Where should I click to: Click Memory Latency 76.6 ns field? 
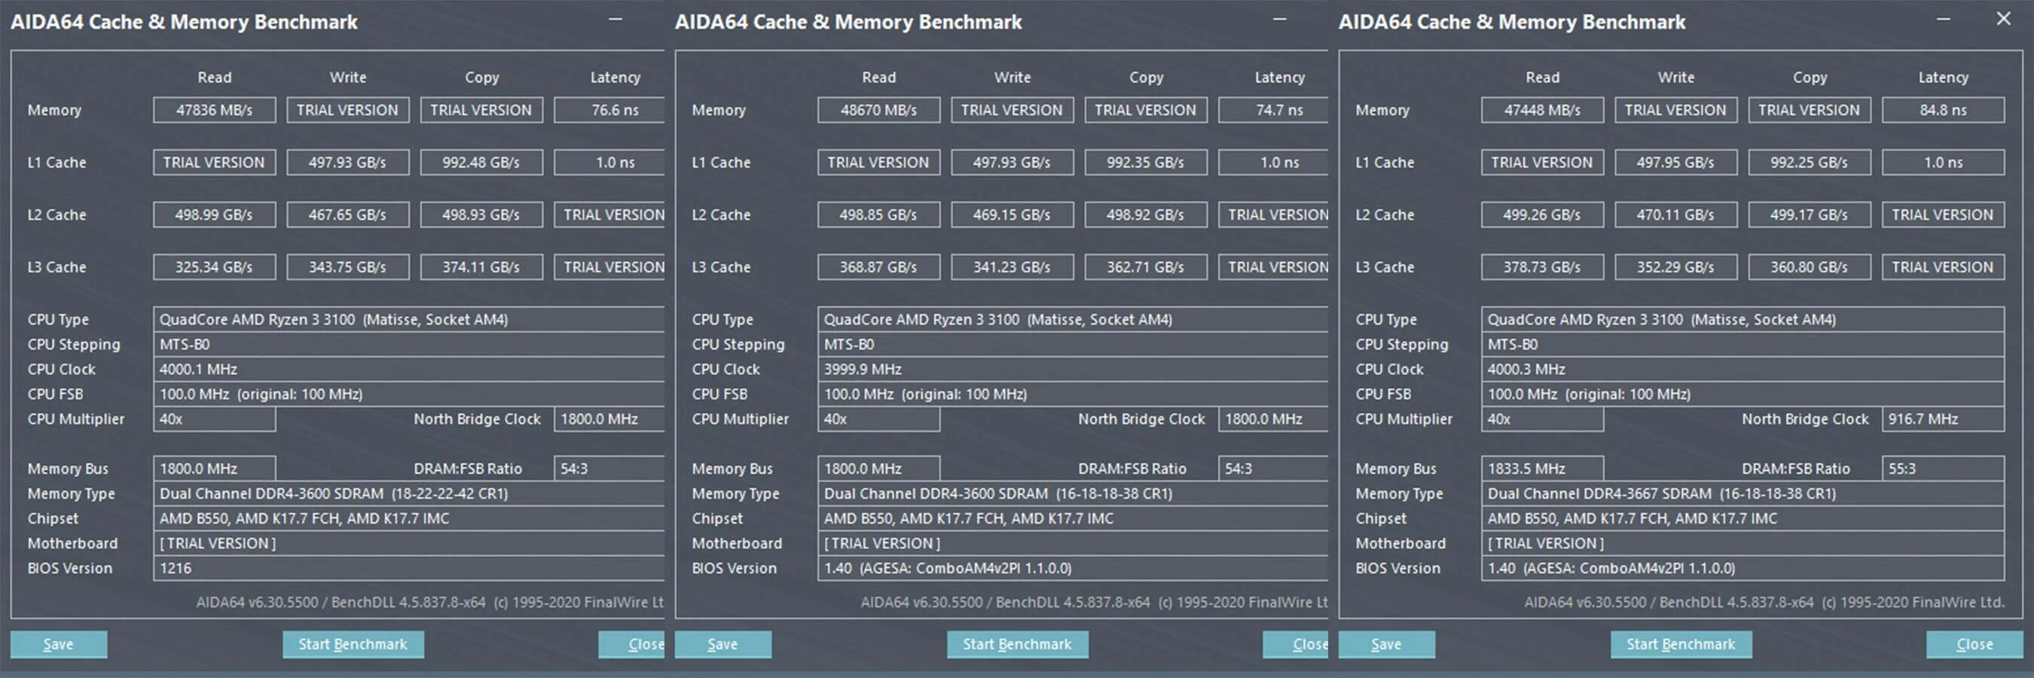[x=609, y=110]
